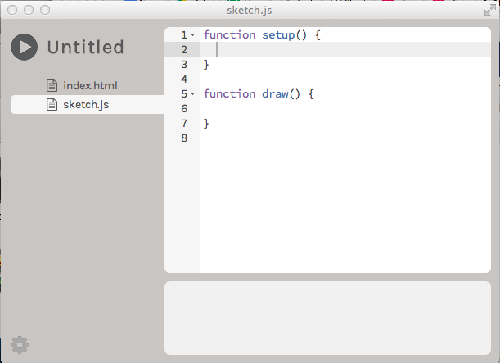Toggle fullscreen with the window's top-right arrows icon
Image resolution: width=500 pixels, height=363 pixels.
coord(490,10)
